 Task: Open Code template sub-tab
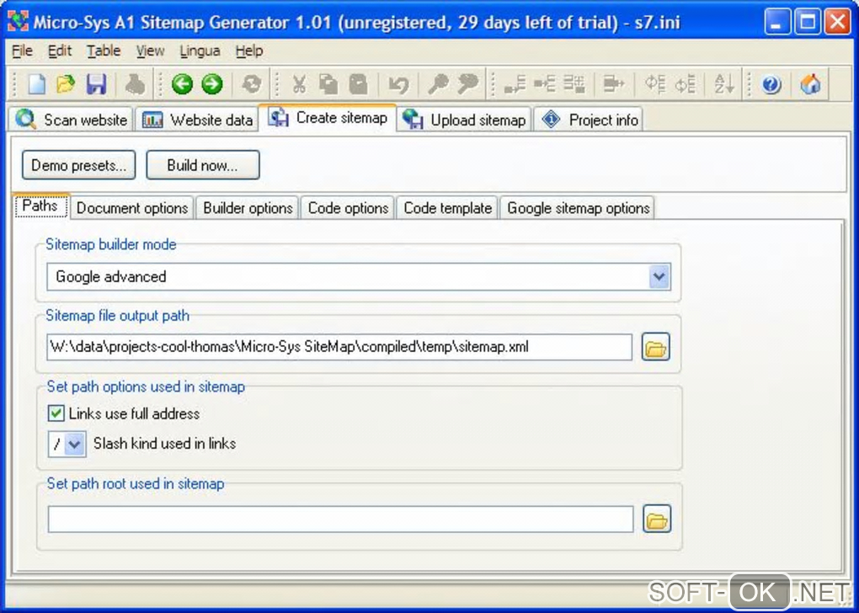pos(447,208)
